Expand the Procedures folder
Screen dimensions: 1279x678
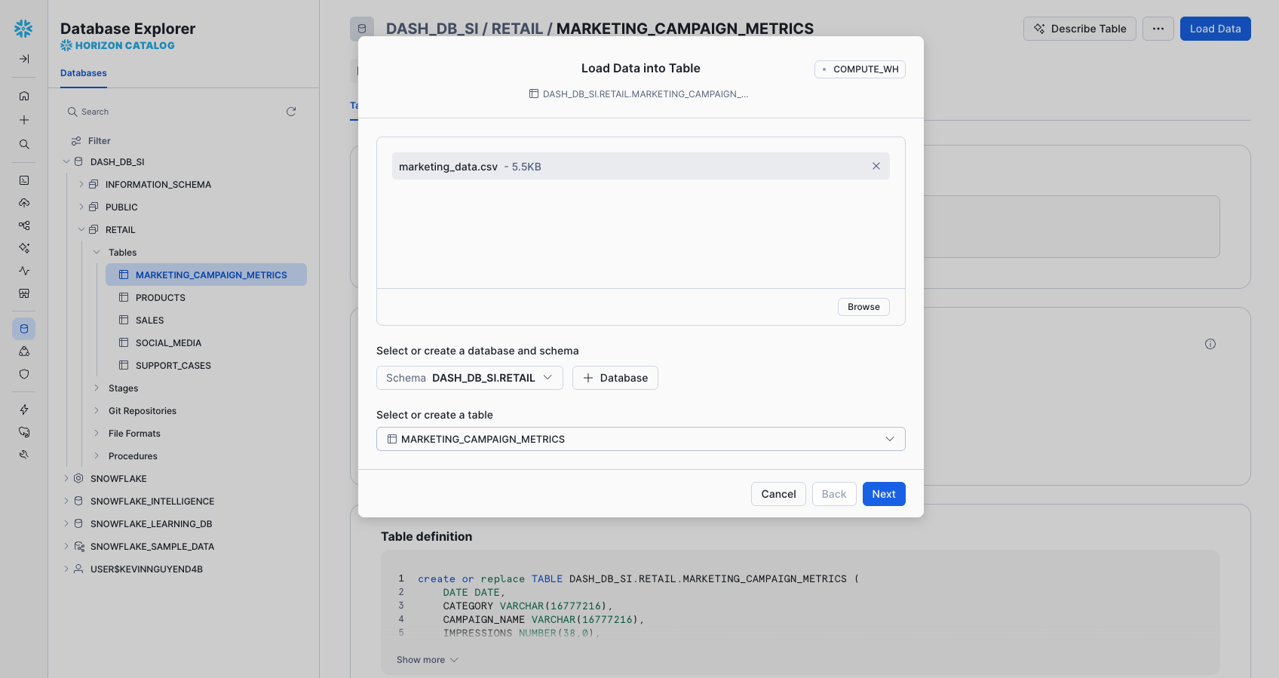[x=97, y=456]
